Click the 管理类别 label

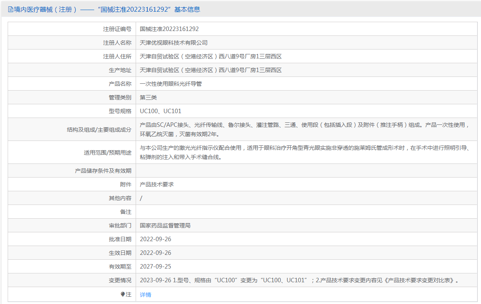(120, 97)
